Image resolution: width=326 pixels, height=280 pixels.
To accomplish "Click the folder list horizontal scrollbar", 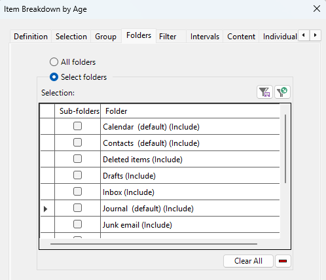I will [154, 244].
